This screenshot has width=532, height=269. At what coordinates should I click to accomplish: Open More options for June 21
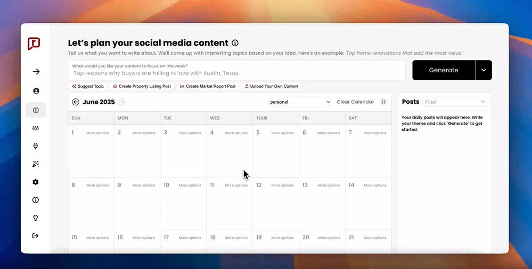pyautogui.click(x=375, y=238)
